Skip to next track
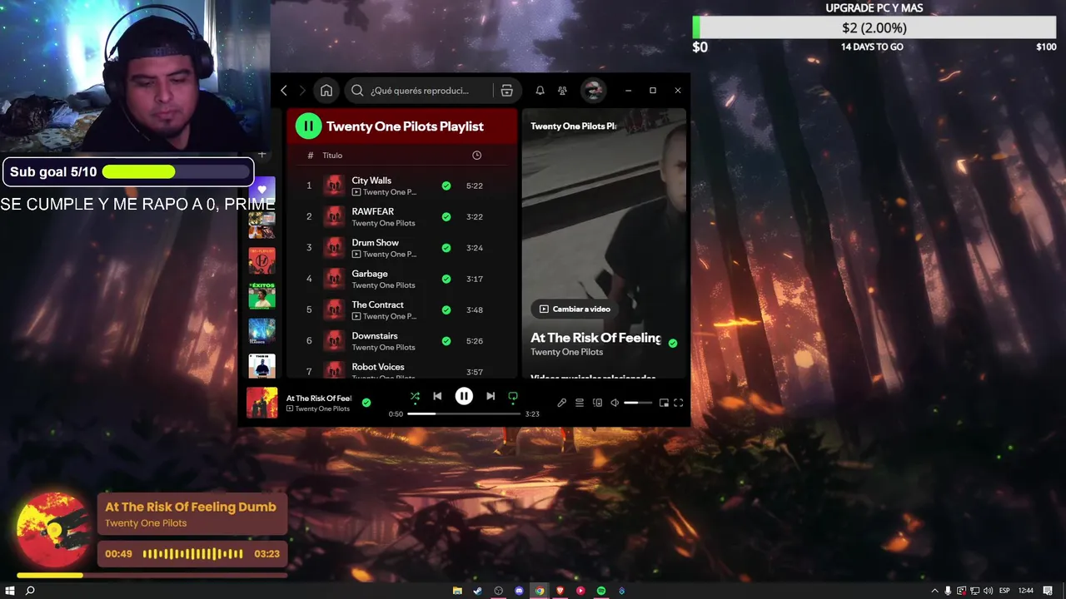Viewport: 1066px width, 599px height. click(491, 396)
